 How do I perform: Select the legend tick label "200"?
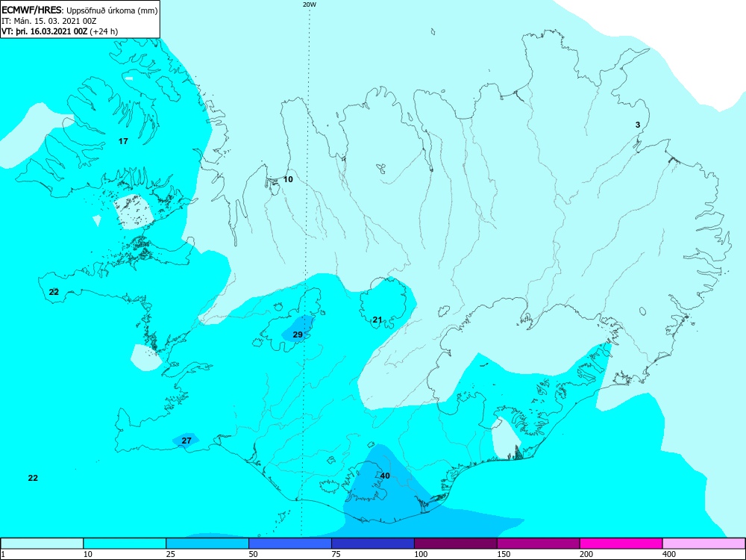tap(586, 554)
